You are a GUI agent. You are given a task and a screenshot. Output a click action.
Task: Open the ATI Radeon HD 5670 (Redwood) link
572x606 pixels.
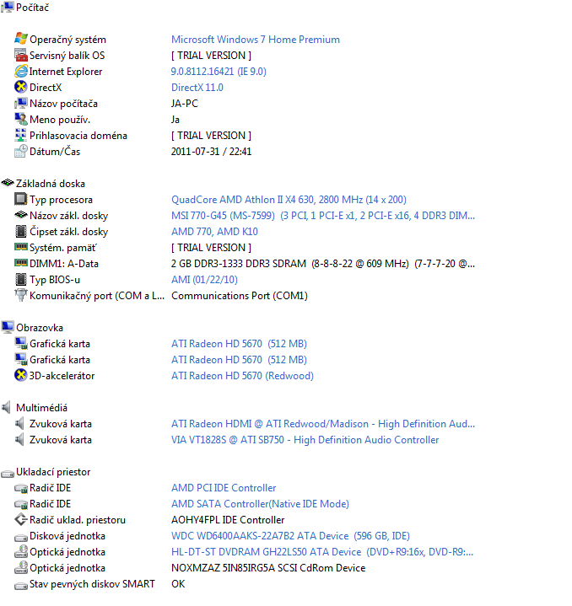coord(242,376)
